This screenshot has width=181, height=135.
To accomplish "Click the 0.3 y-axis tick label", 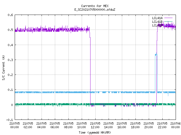I will coord(10,60).
